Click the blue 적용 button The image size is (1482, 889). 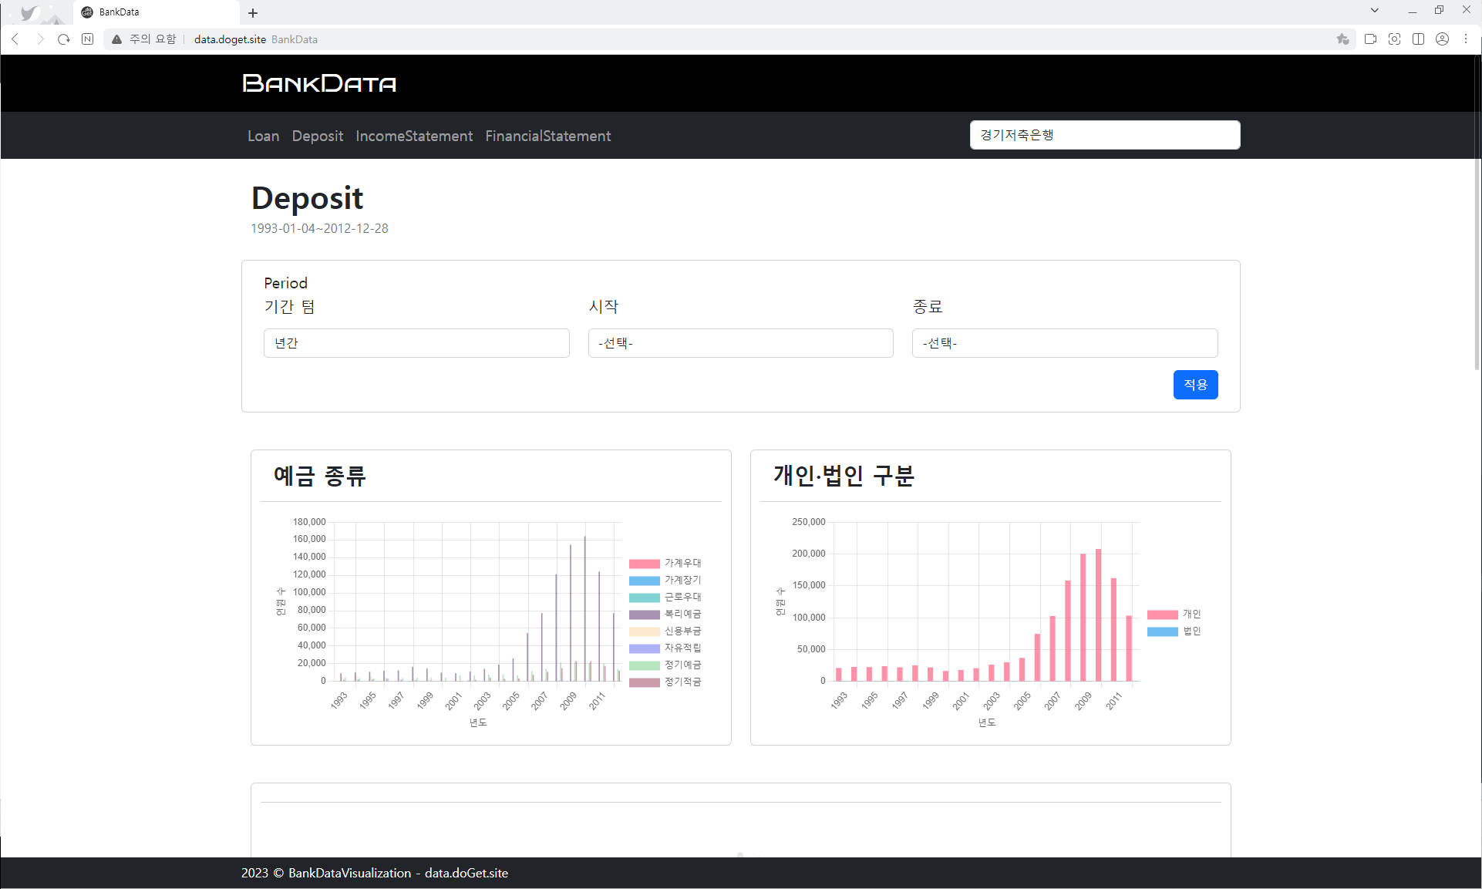point(1195,384)
